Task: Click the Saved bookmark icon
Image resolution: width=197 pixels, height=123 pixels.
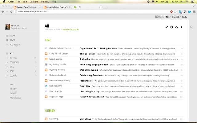Action: pos(7,40)
